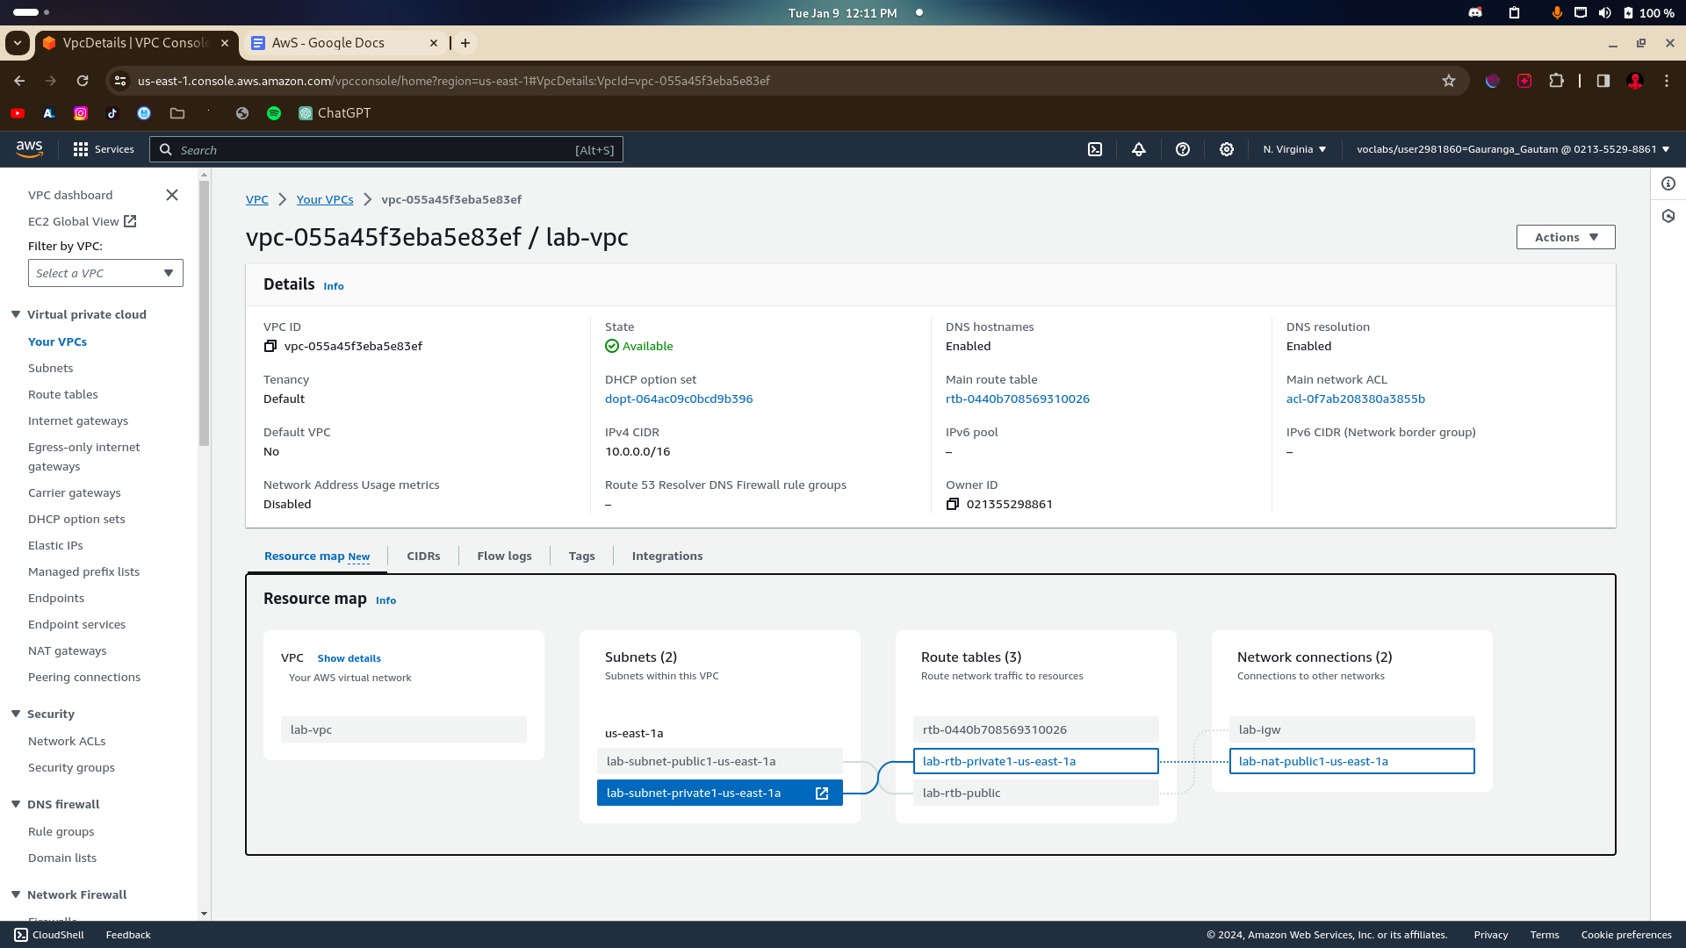
Task: Open the settings gear in AWS header
Action: (1227, 149)
